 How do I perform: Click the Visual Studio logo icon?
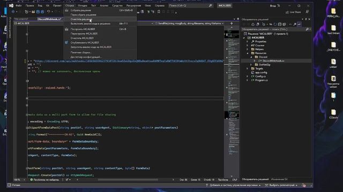pyautogui.click(x=11, y=6)
